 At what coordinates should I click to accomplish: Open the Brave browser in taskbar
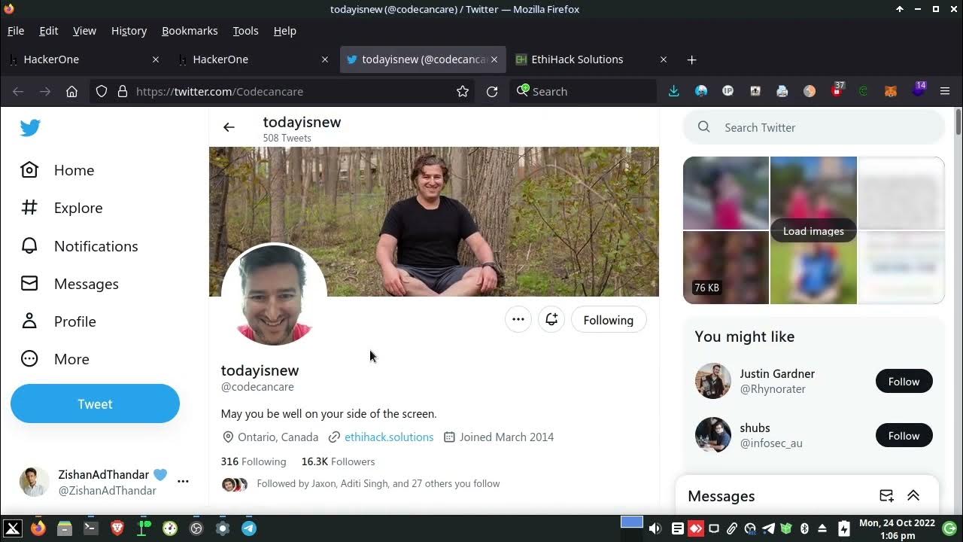tap(117, 528)
